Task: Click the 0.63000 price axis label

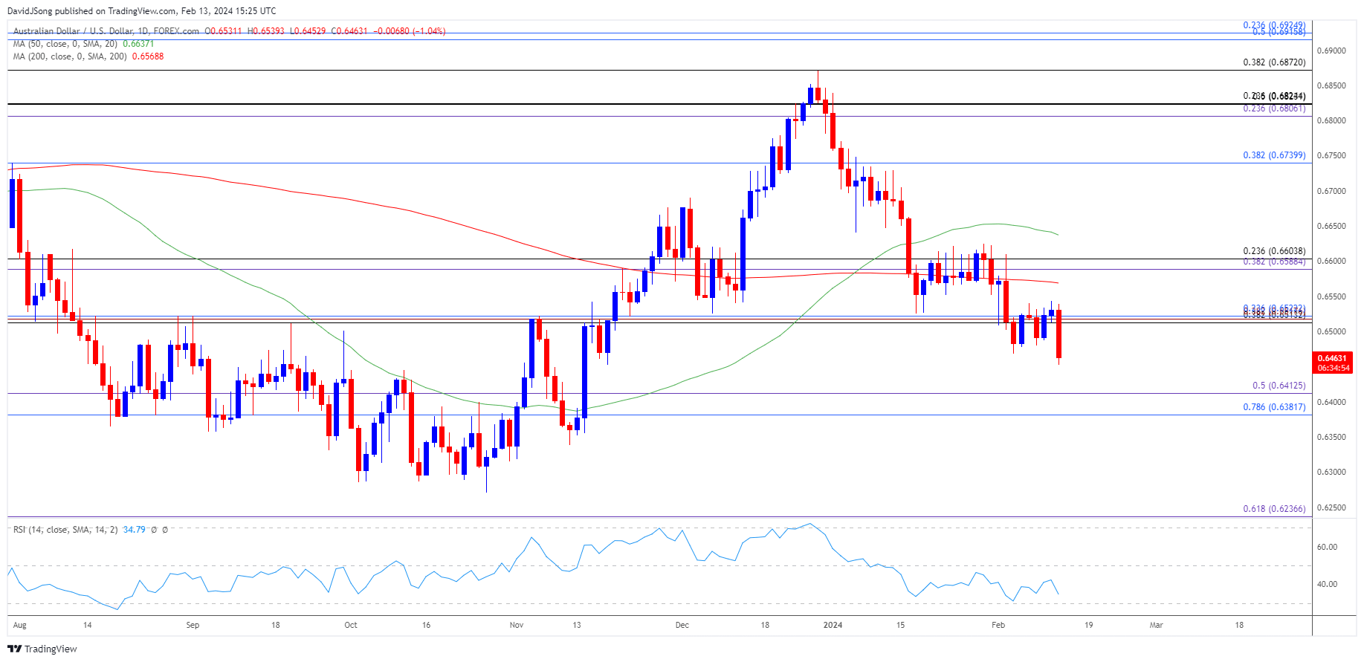Action: point(1331,472)
